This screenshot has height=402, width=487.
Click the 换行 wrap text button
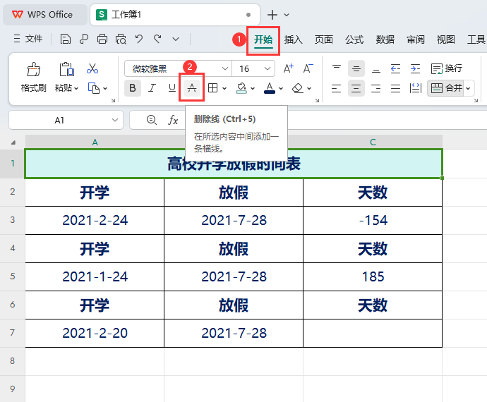(447, 68)
